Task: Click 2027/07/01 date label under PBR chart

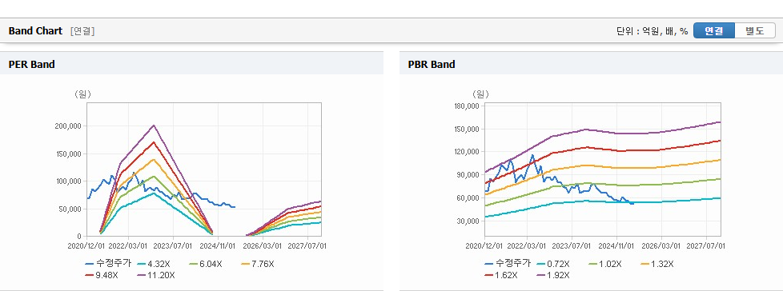Action: click(706, 245)
